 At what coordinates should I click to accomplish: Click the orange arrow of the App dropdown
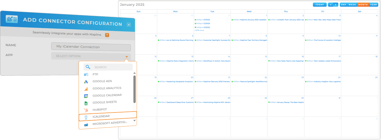pyautogui.click(x=126, y=57)
